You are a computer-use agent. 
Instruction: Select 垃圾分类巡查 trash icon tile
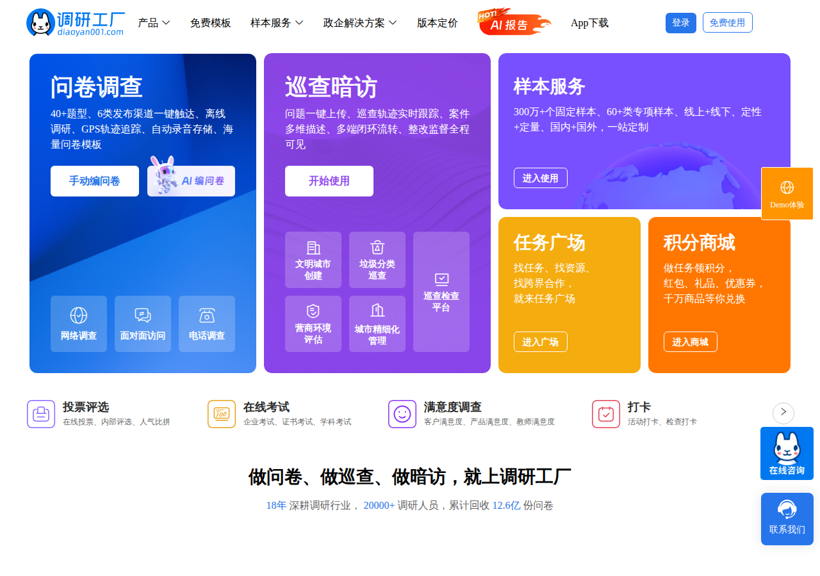coord(377,260)
